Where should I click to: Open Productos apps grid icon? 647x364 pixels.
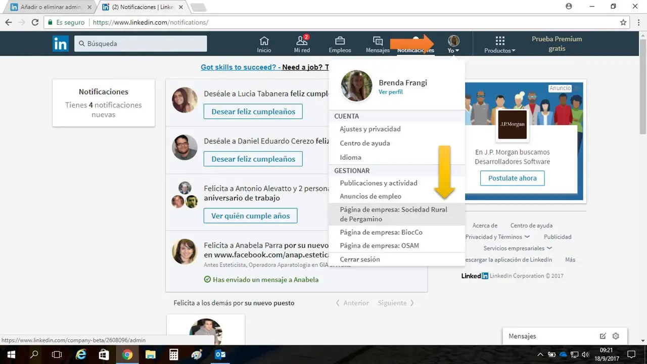point(500,44)
